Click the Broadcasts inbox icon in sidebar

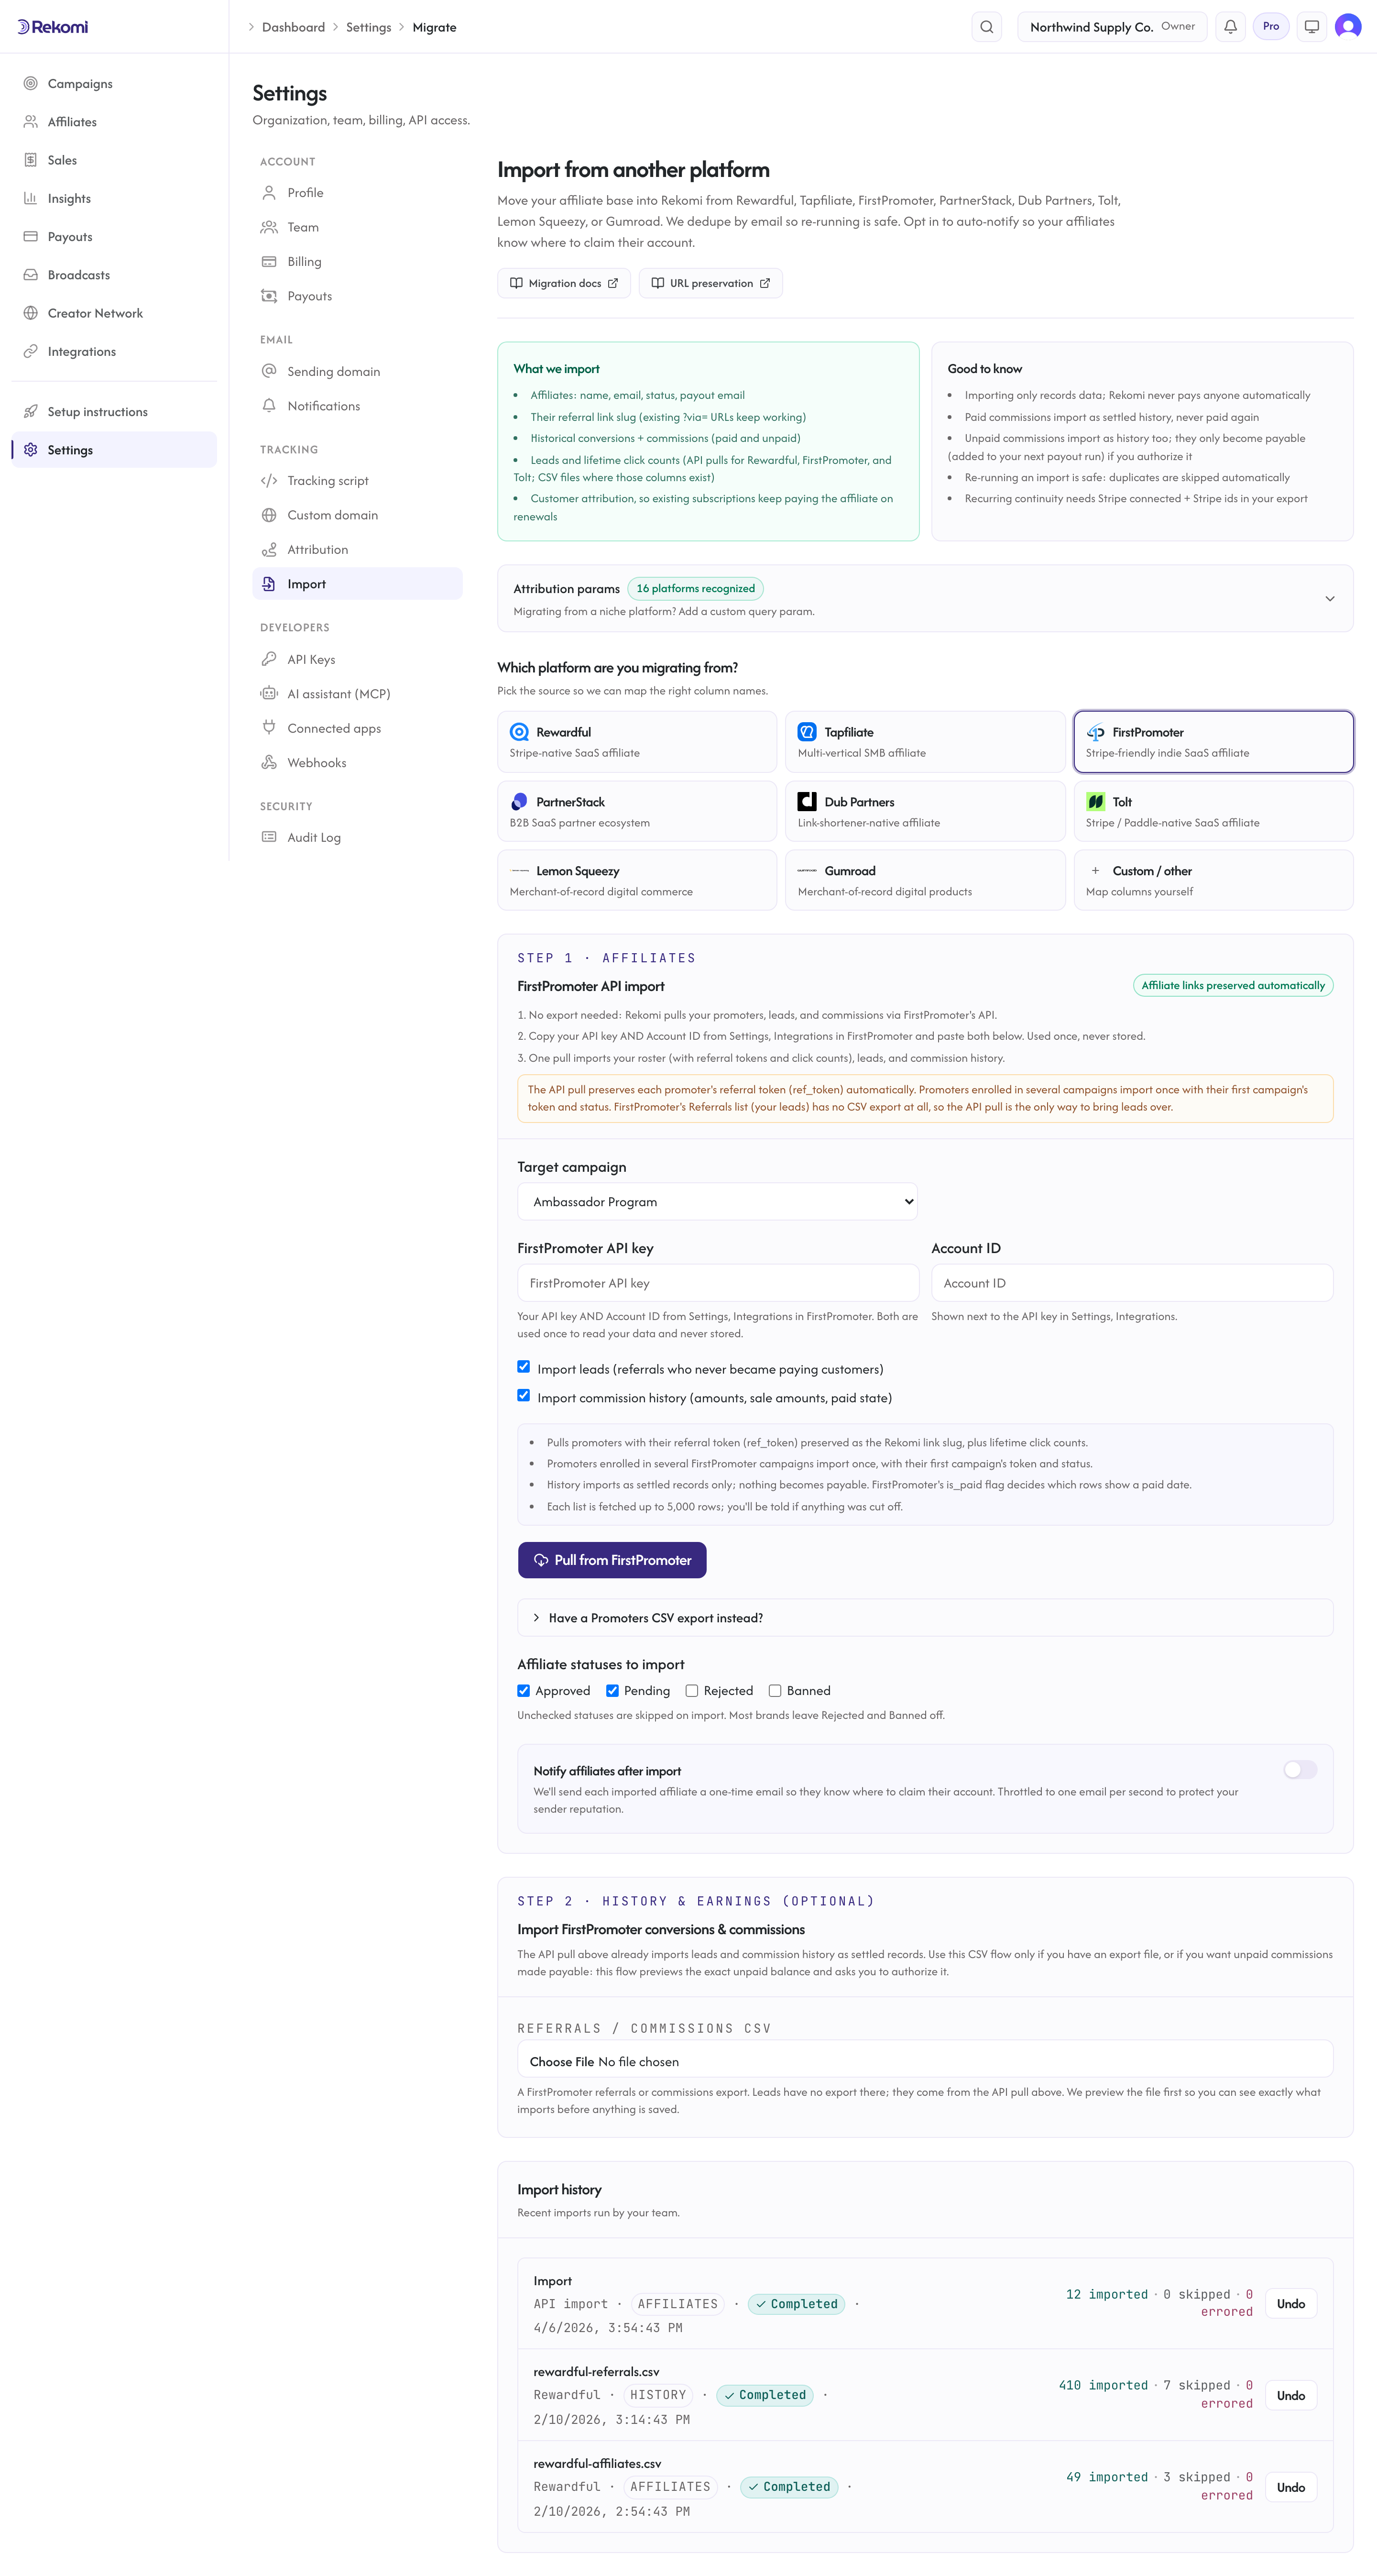(x=31, y=275)
